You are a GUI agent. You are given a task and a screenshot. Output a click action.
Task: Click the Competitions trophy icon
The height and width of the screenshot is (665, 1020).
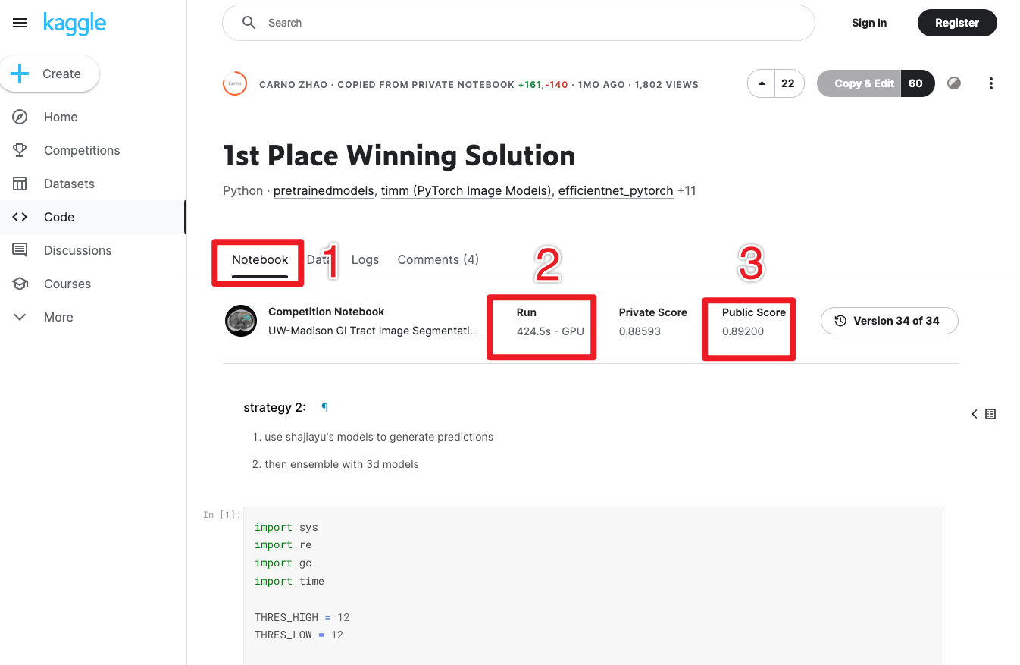(20, 150)
